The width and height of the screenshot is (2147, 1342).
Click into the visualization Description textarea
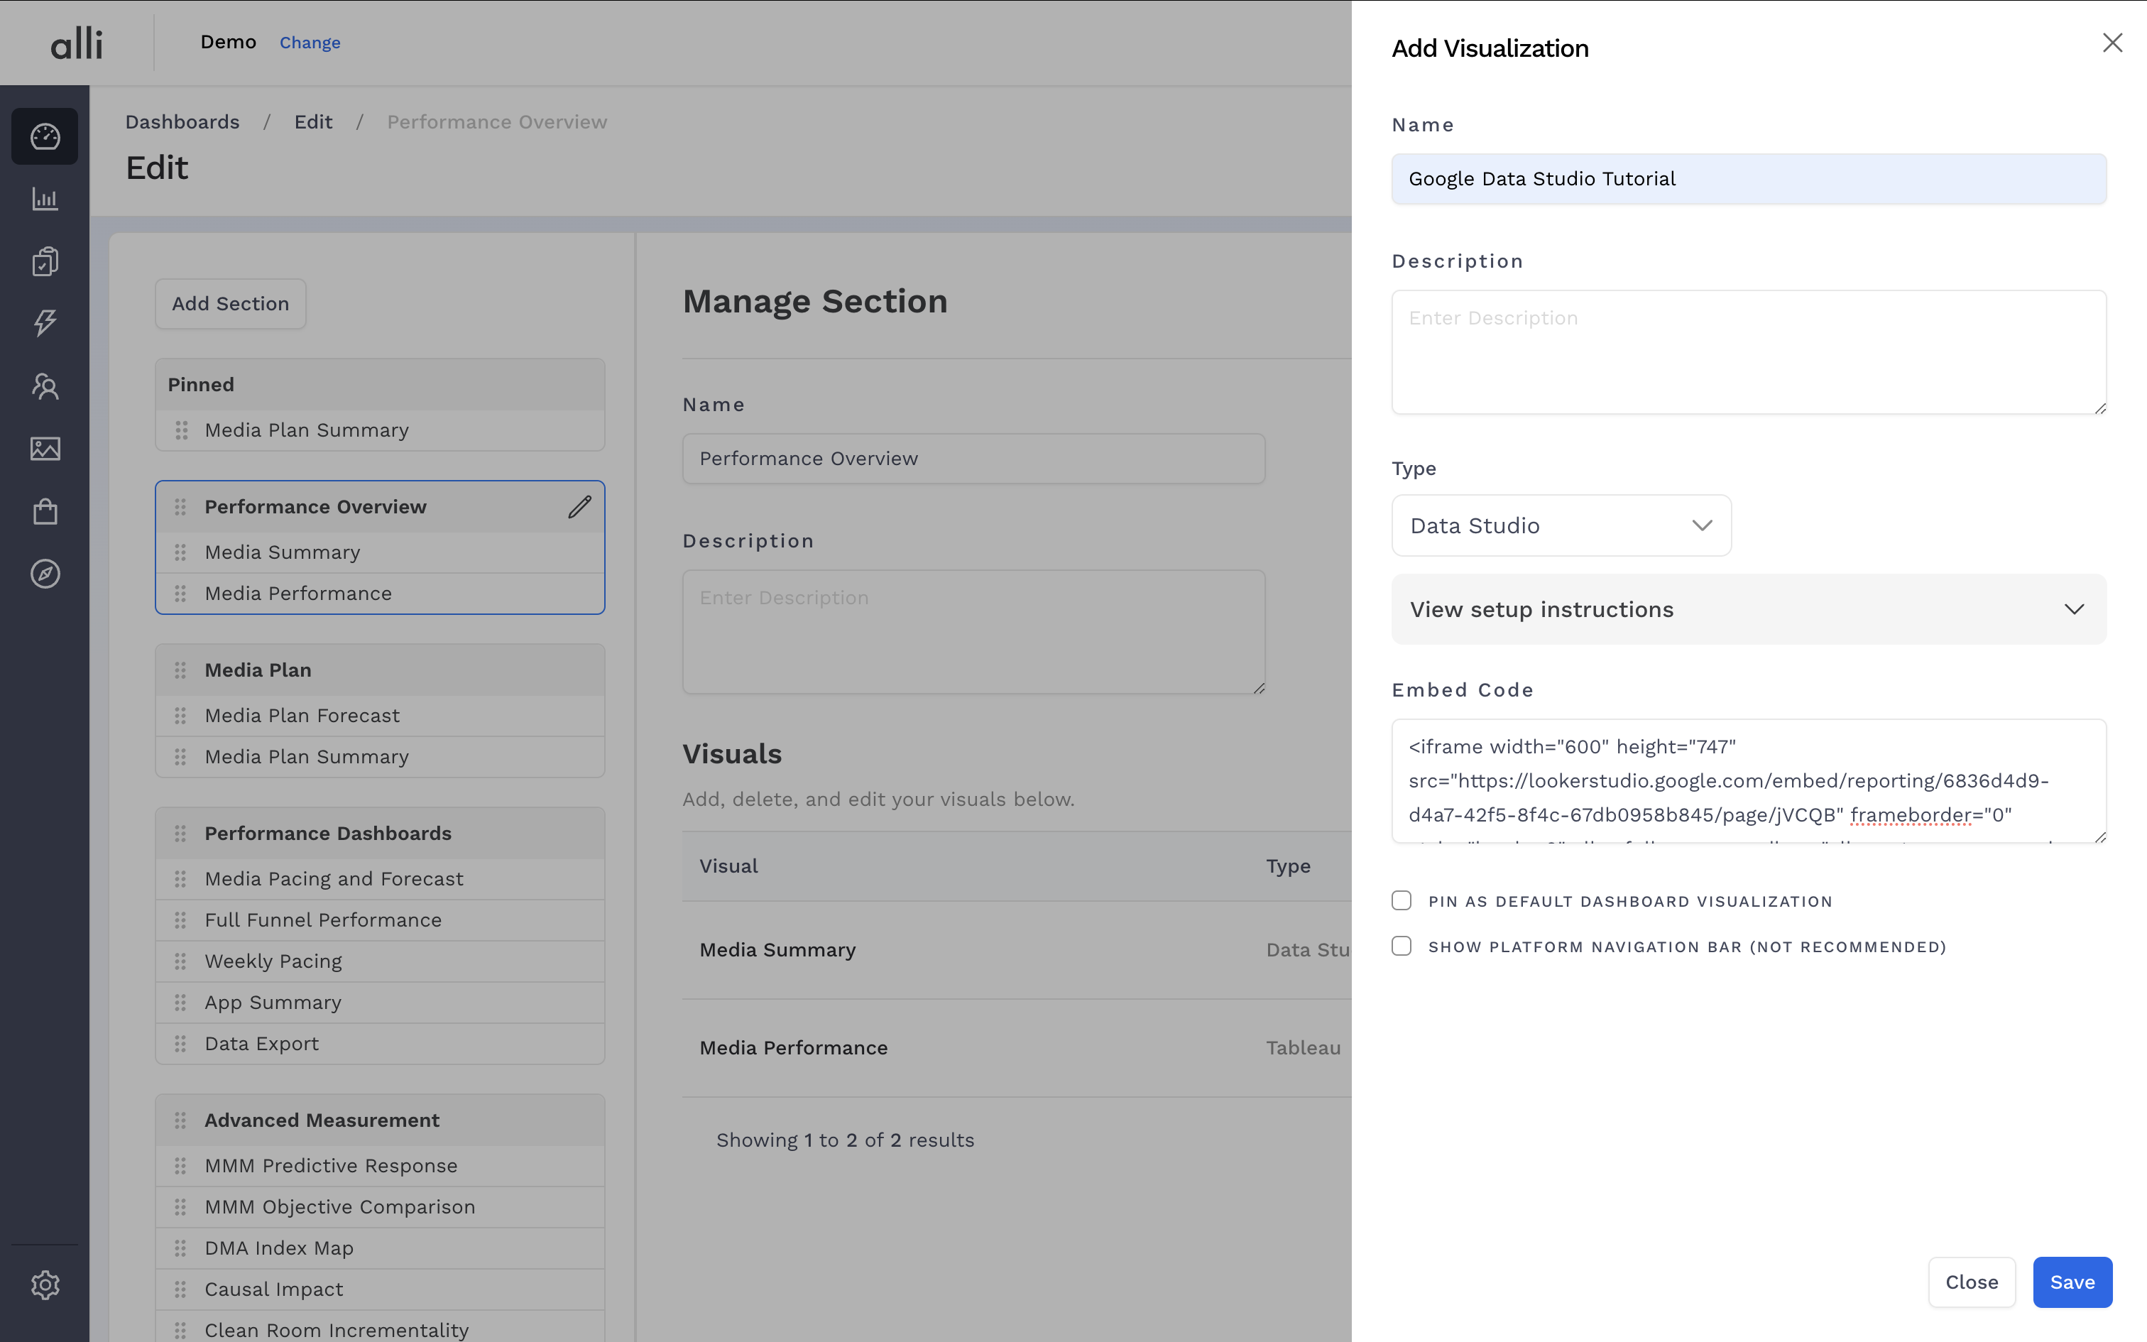click(1748, 351)
